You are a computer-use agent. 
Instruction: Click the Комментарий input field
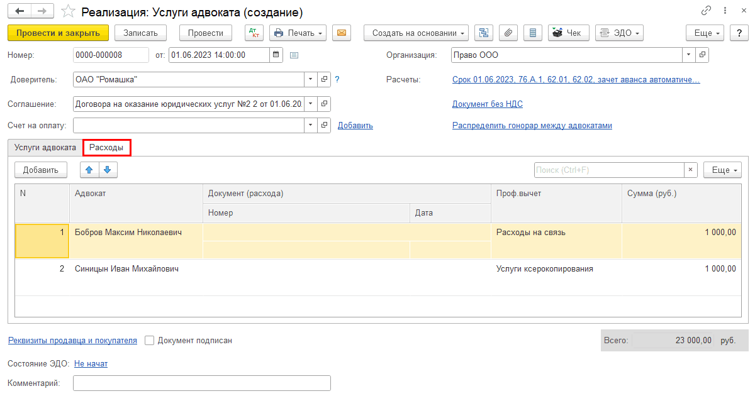point(201,383)
